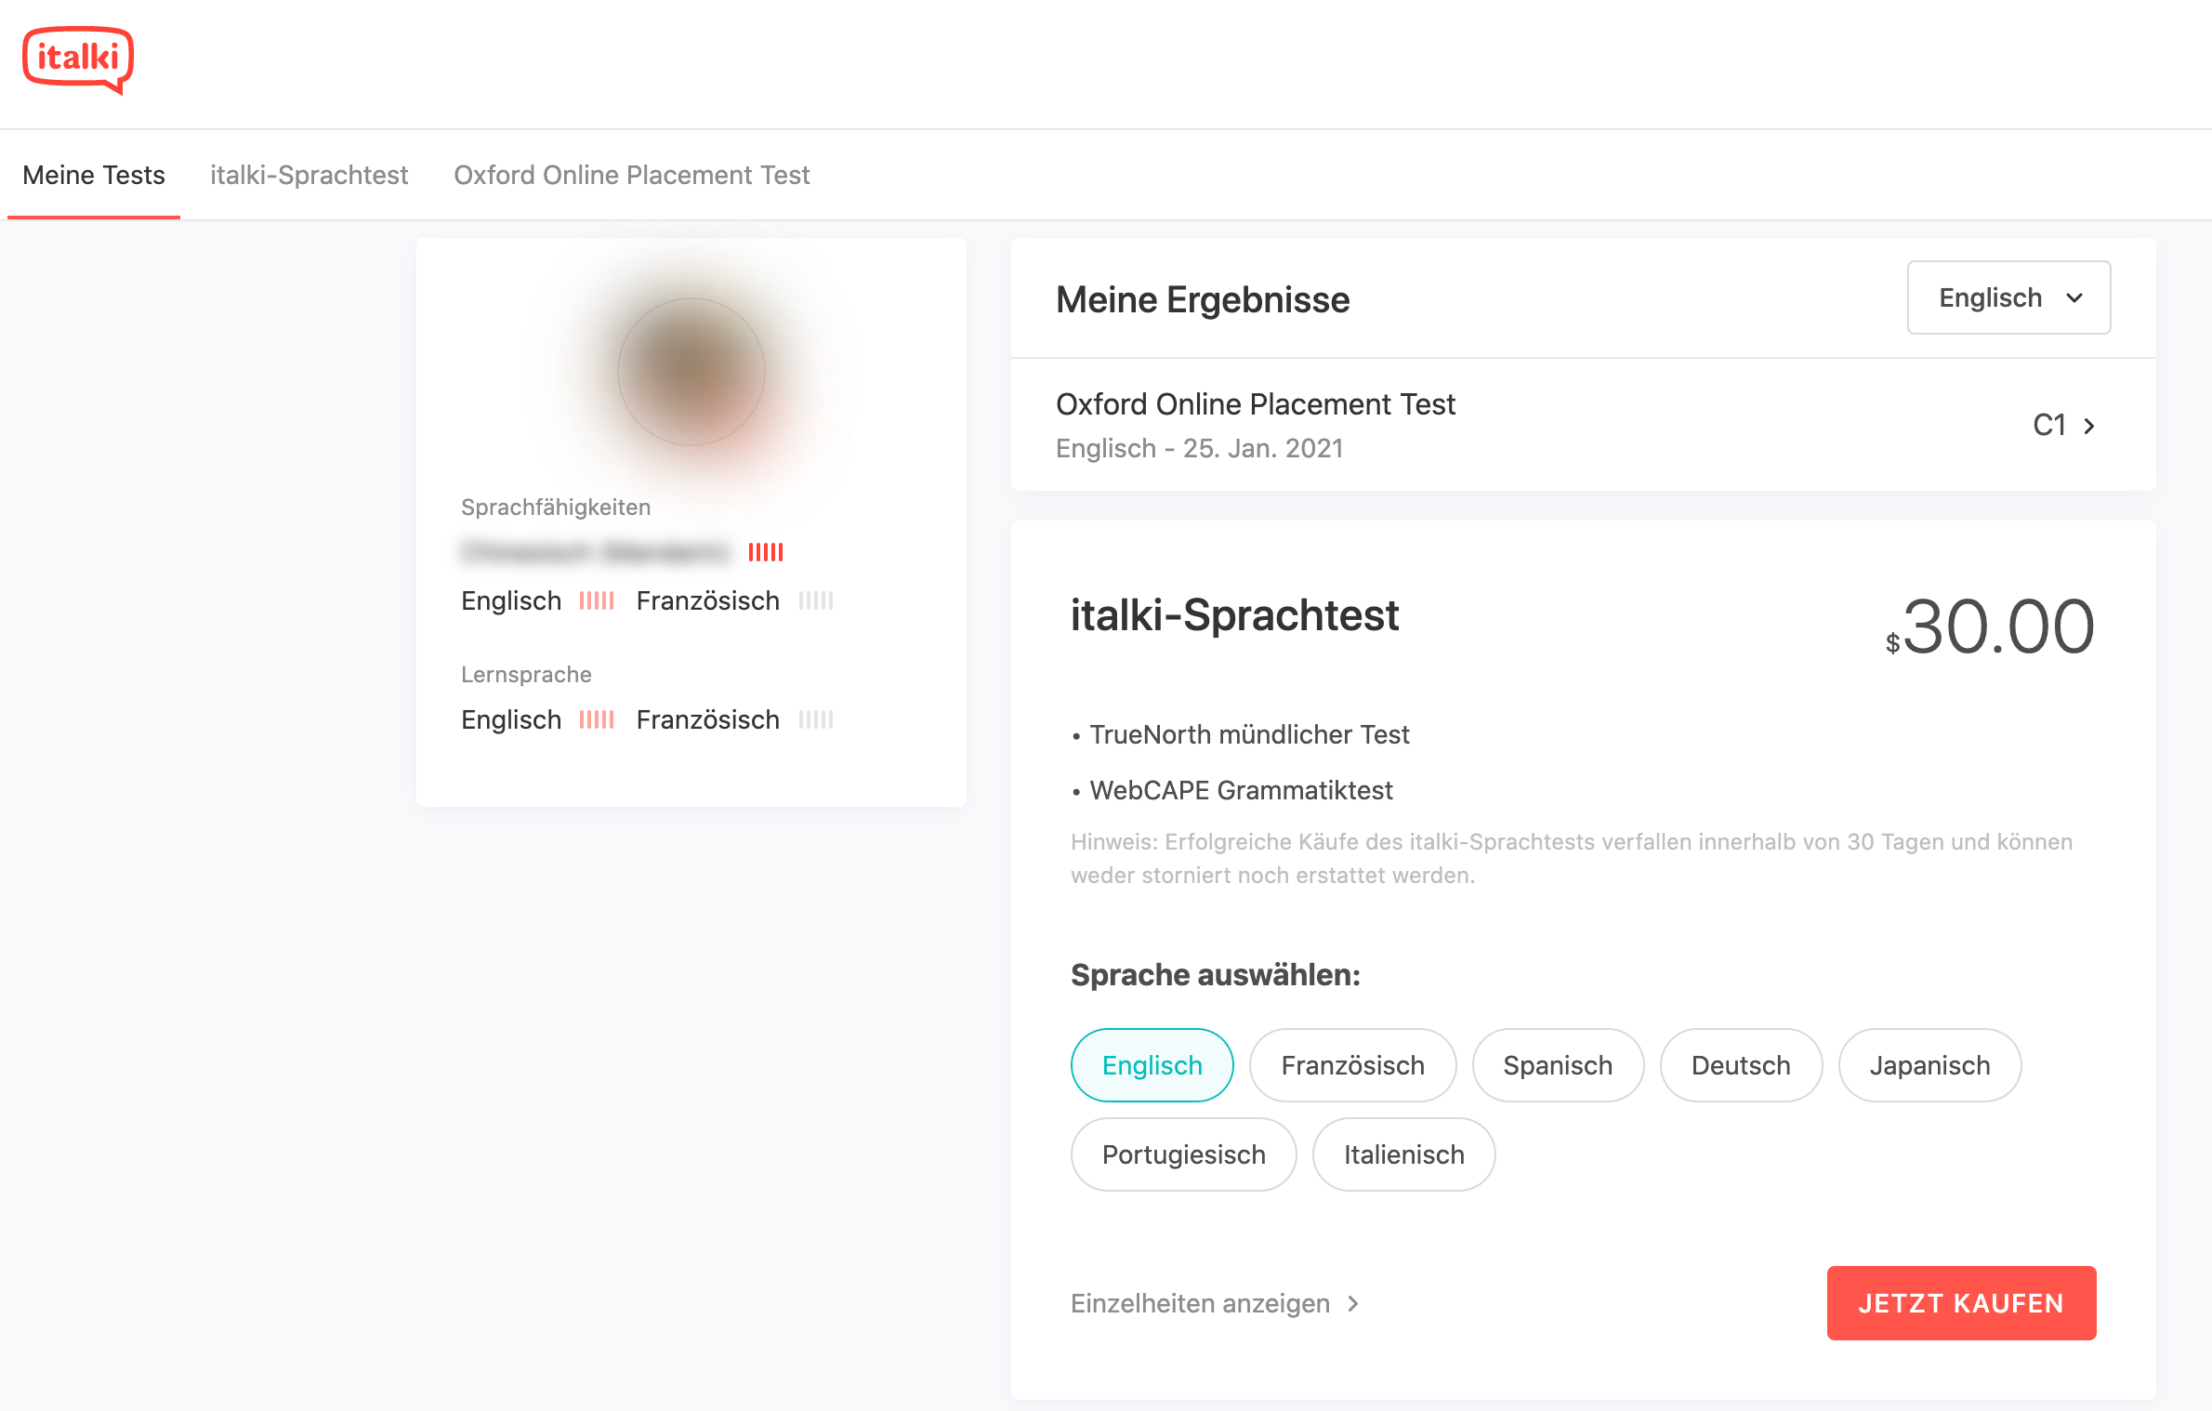Click Einzelheiten anzeigen link
The image size is (2212, 1411).
coord(1215,1303)
